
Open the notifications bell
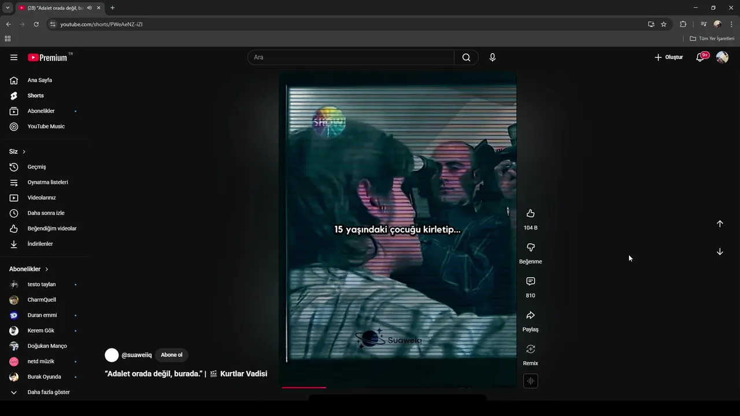[x=700, y=57]
